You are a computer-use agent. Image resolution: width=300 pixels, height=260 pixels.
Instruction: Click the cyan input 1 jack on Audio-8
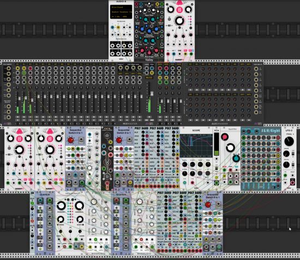[113, 27]
